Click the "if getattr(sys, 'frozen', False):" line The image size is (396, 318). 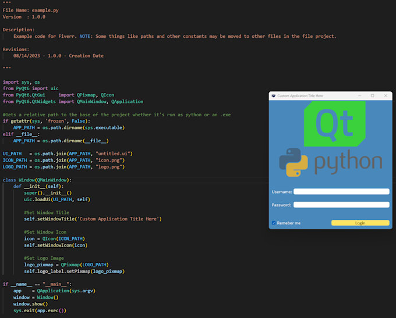[46, 121]
